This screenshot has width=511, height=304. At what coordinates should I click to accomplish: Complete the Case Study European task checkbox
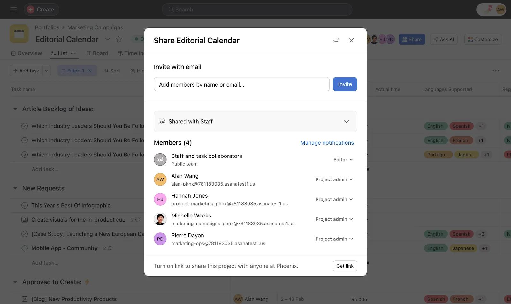pyautogui.click(x=25, y=234)
